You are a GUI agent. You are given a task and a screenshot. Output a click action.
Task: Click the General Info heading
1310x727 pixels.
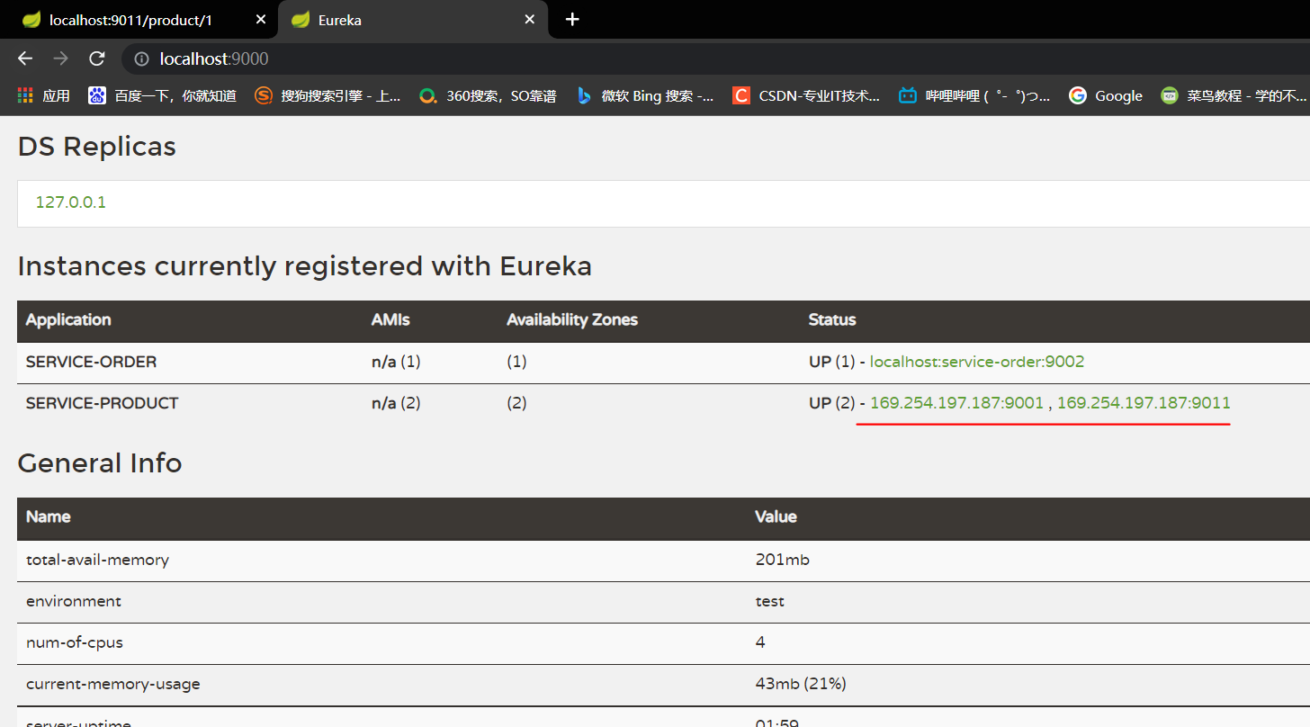[100, 463]
